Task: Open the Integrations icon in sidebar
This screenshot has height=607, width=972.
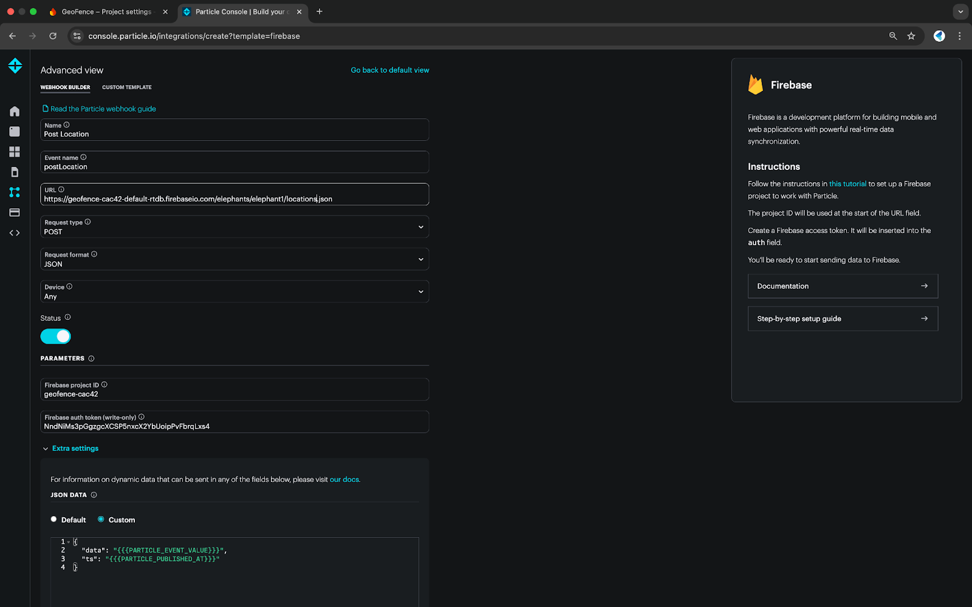Action: pos(15,192)
